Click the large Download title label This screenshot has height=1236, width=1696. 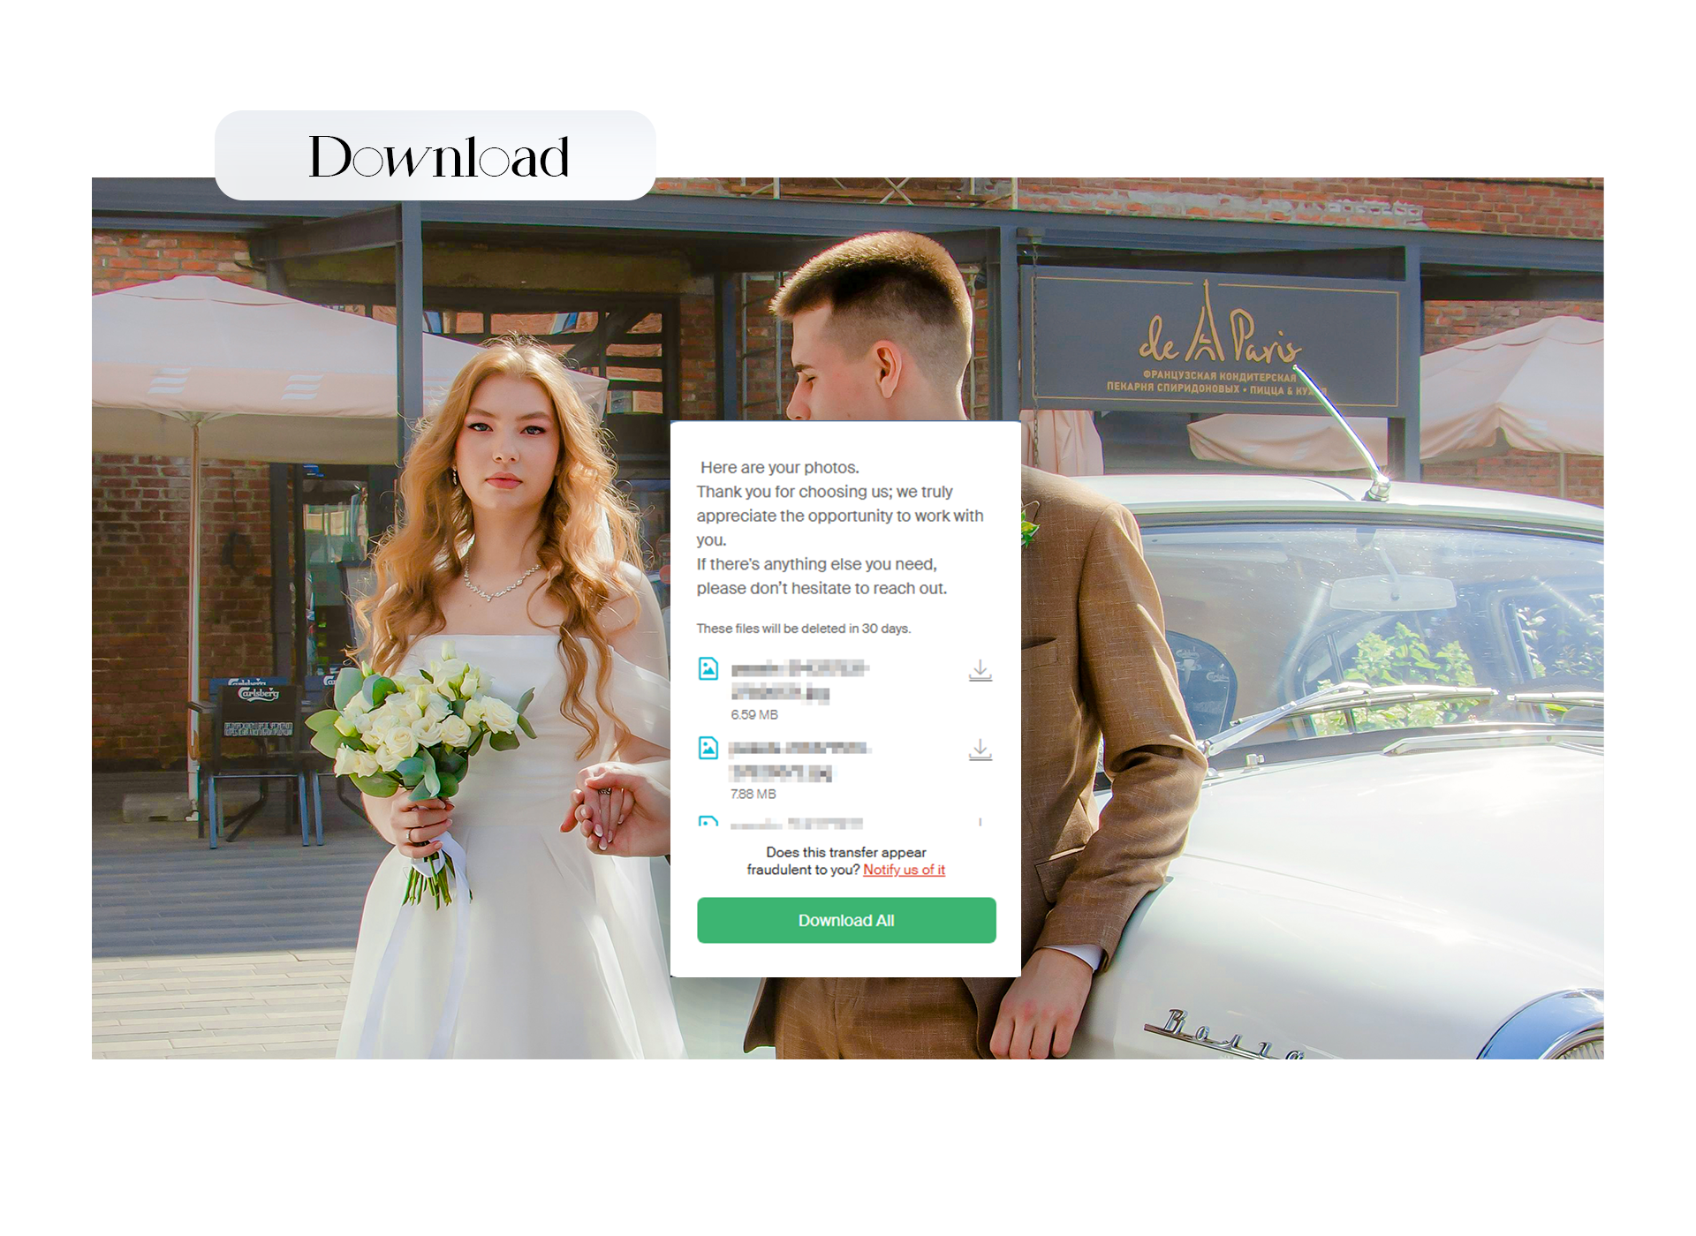(x=436, y=156)
